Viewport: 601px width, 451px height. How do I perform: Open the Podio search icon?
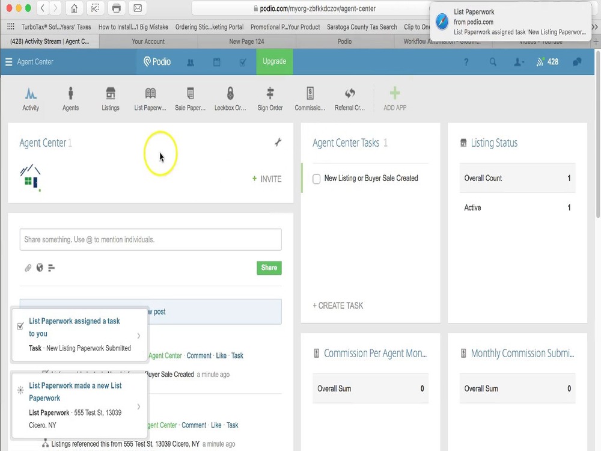click(x=493, y=62)
